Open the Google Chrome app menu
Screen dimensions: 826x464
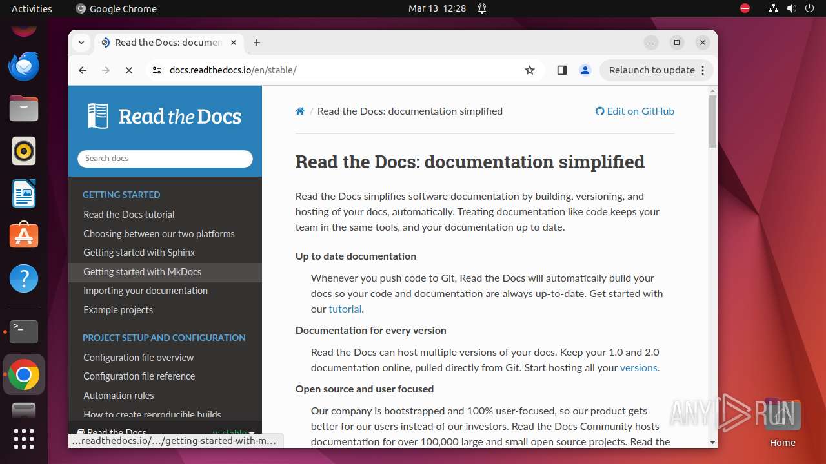(116, 8)
